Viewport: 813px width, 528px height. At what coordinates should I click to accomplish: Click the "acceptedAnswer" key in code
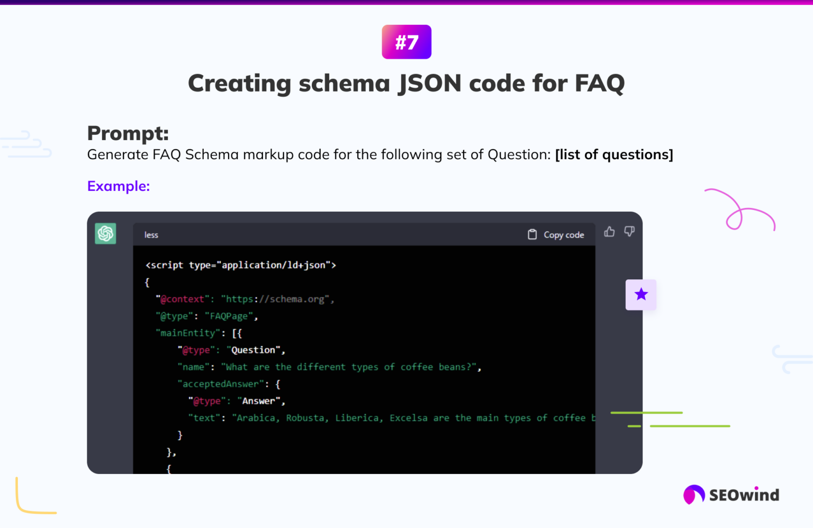[x=220, y=384]
